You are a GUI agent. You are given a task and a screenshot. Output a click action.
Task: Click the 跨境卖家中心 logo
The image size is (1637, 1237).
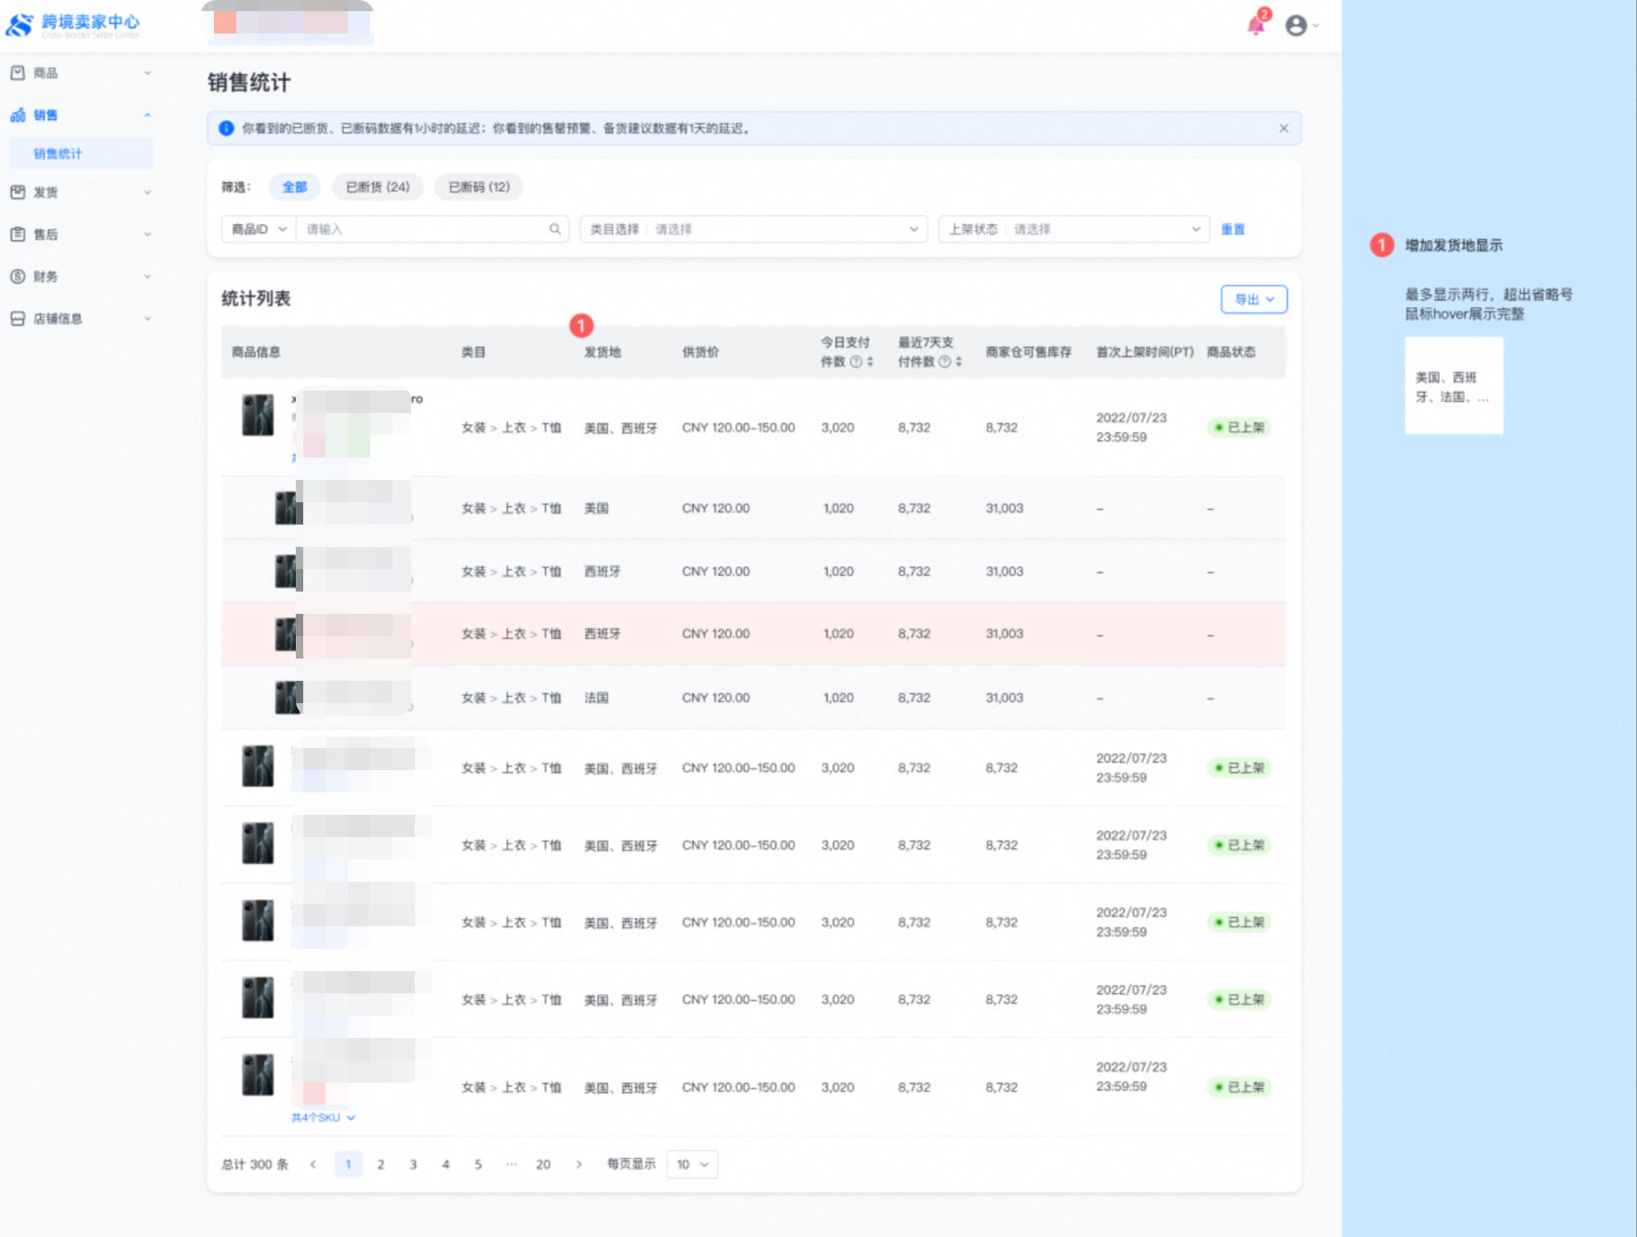click(x=73, y=24)
